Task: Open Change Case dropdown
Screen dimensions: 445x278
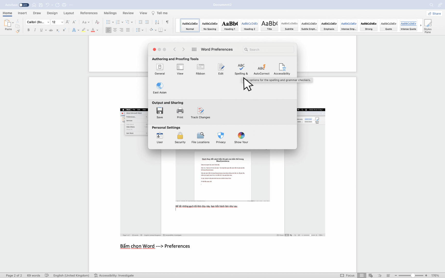Action: [x=85, y=22]
